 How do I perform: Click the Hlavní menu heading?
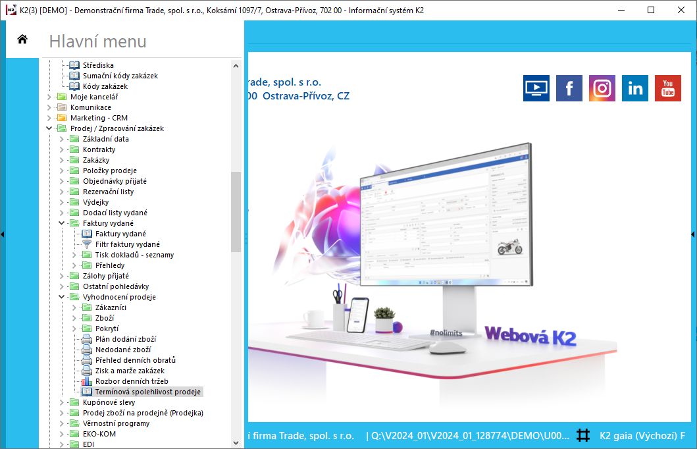click(98, 41)
